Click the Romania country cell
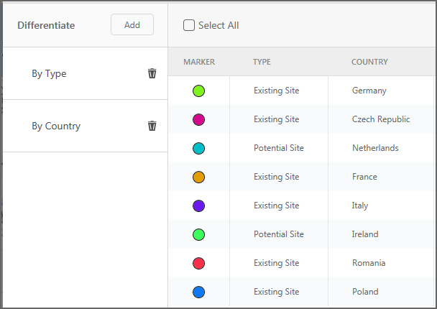This screenshot has height=309, width=437. click(369, 263)
